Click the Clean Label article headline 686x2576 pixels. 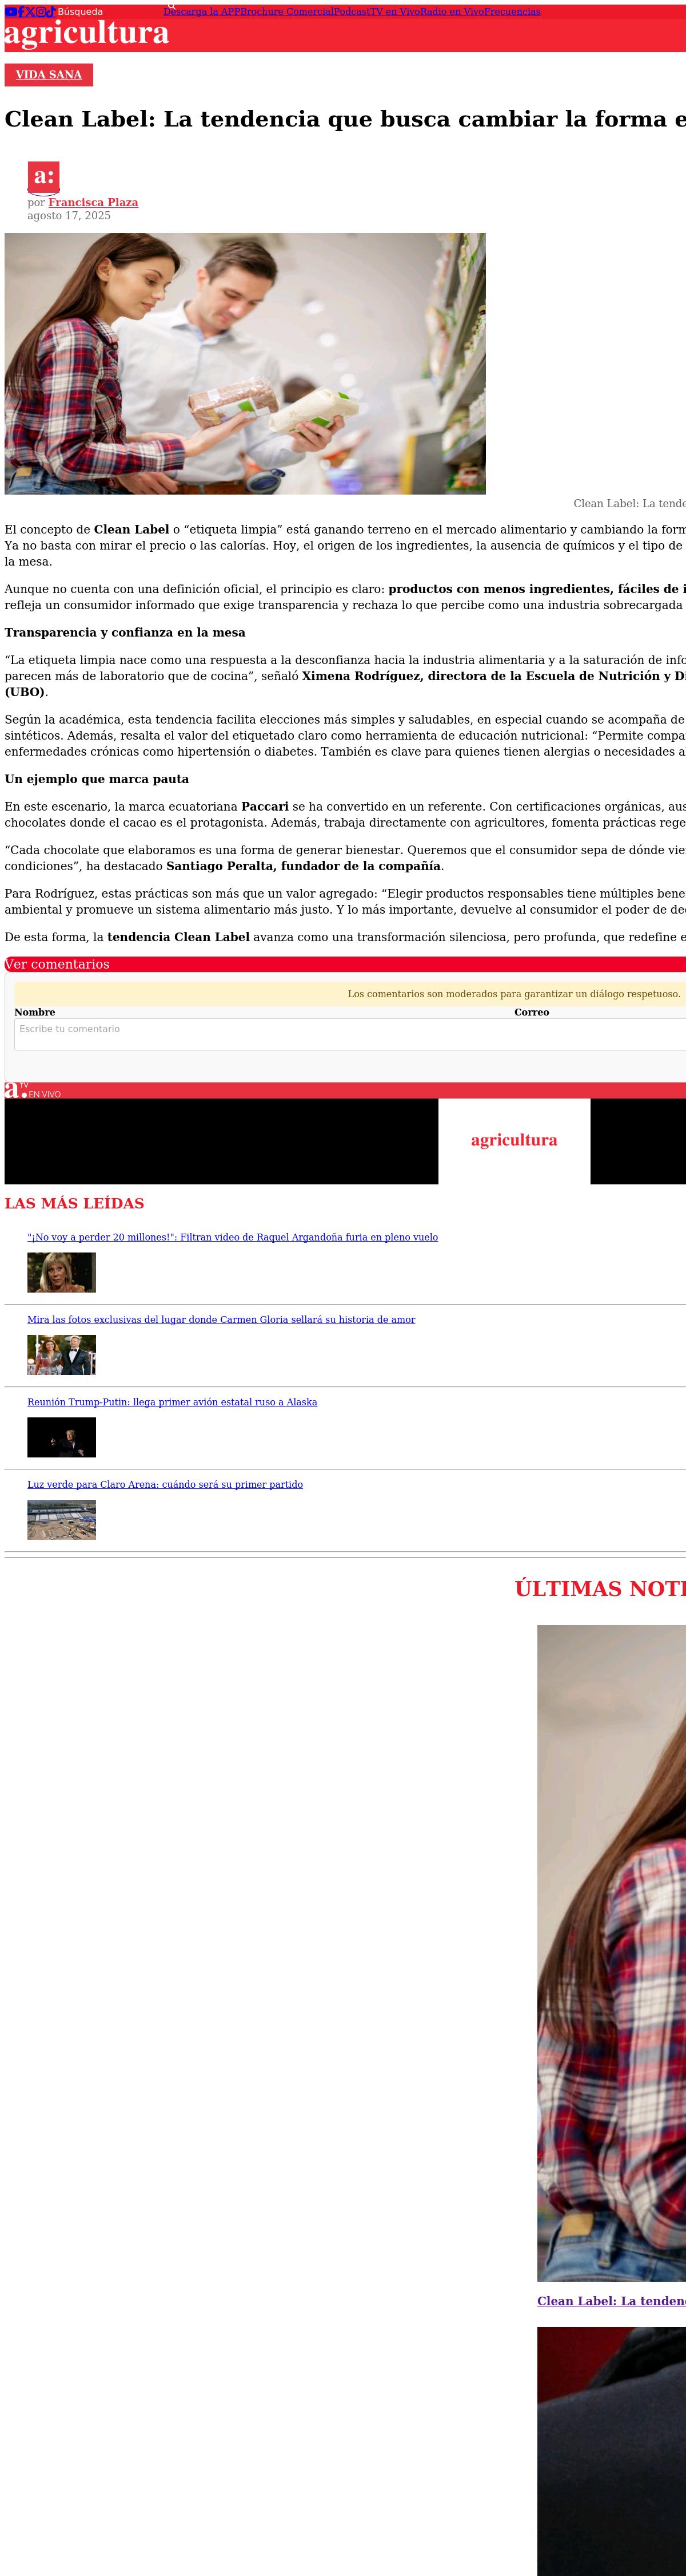point(345,119)
